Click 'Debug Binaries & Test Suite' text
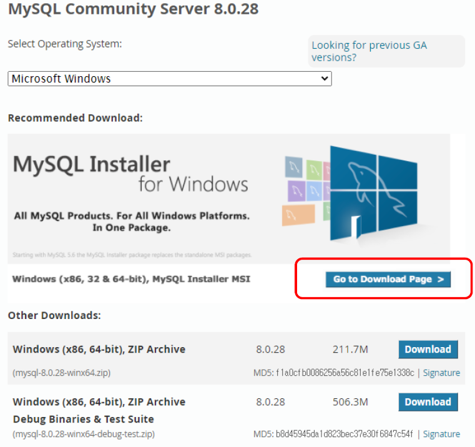The width and height of the screenshot is (475, 447). pyautogui.click(x=84, y=419)
